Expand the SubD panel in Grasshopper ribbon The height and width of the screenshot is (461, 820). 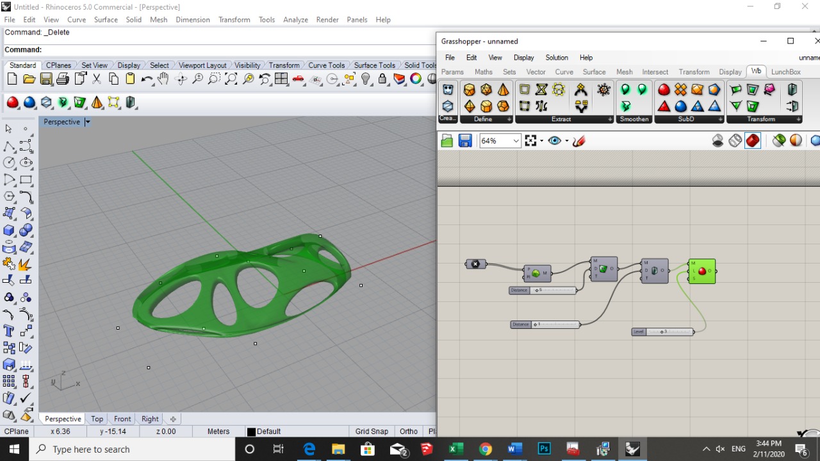720,119
